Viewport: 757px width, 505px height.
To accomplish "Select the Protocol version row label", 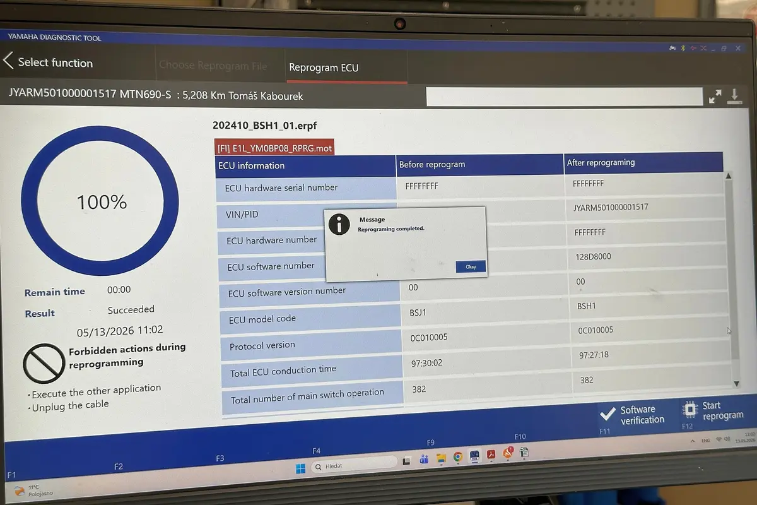I will [x=311, y=345].
